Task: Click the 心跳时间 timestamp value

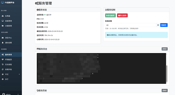Action: pos(52,39)
